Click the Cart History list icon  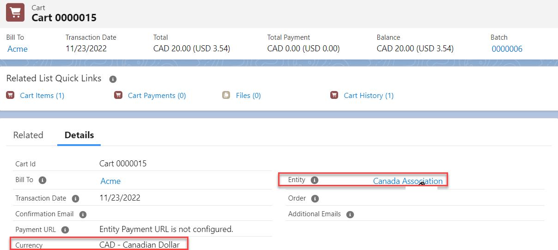(x=334, y=95)
